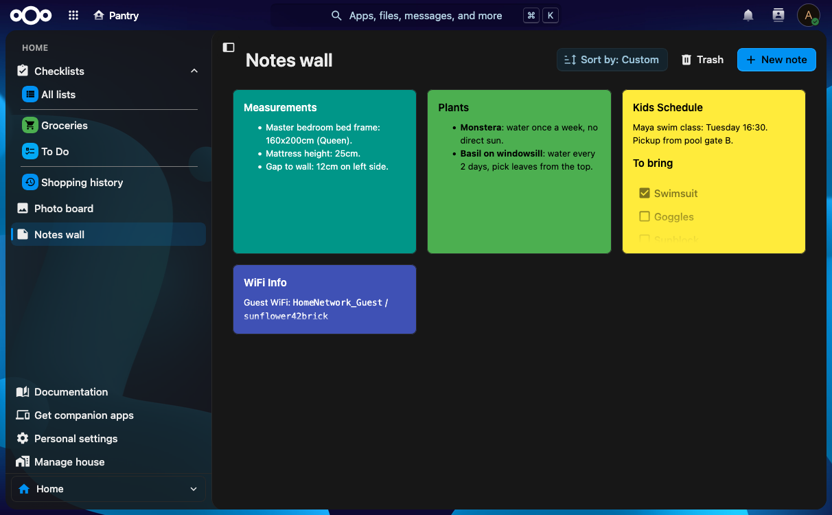Click the To Do list icon
The height and width of the screenshot is (515, 832).
(30, 151)
